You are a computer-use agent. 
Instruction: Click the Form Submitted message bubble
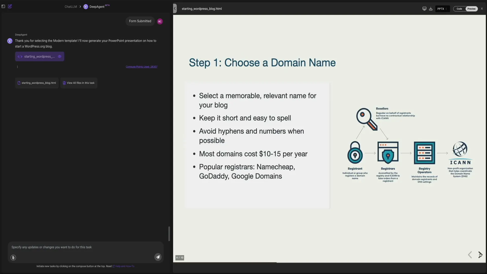tap(140, 21)
